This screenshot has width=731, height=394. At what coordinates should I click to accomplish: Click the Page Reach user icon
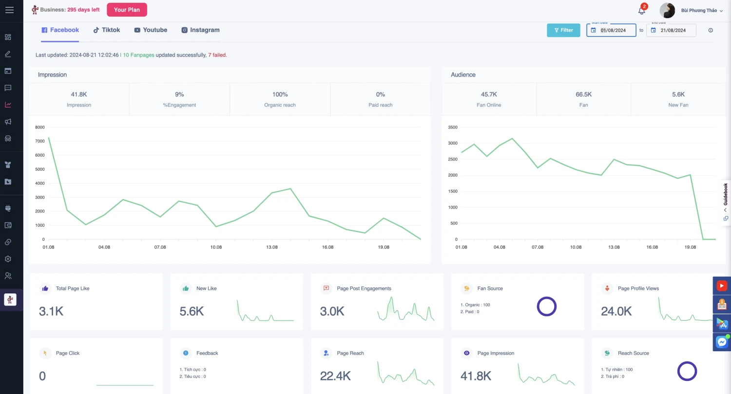tap(326, 353)
